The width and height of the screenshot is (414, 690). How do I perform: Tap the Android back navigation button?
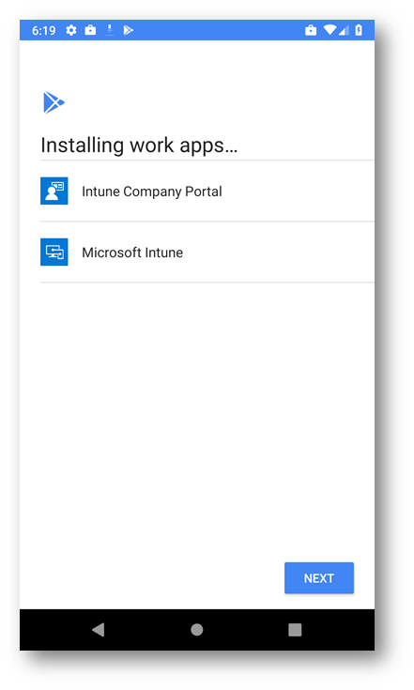[99, 630]
